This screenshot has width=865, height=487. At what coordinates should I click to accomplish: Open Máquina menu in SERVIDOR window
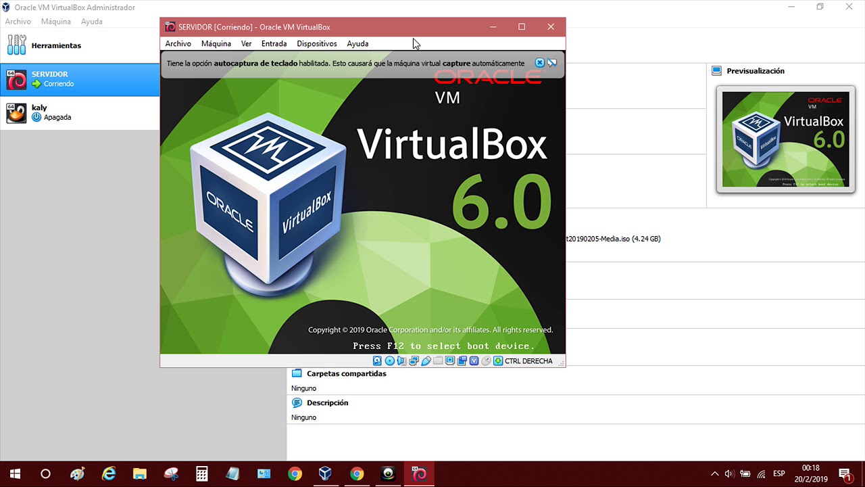tap(216, 43)
